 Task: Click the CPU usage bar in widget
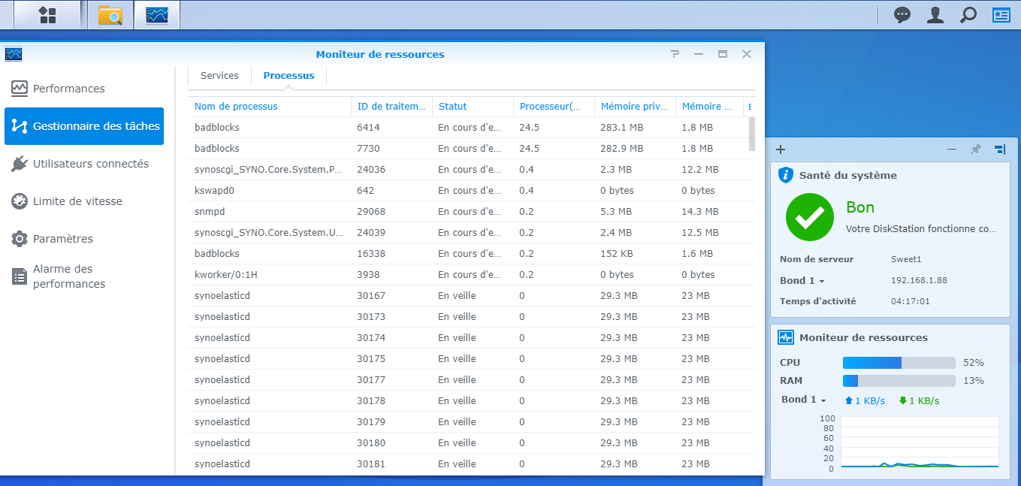click(x=899, y=363)
